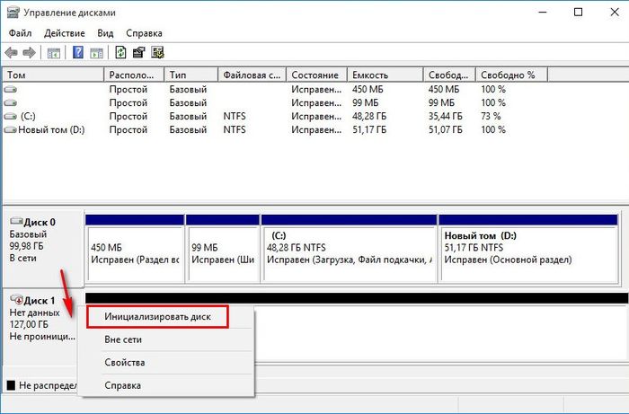Image resolution: width=629 pixels, height=414 pixels.
Task: Open the Справка menu in menu bar
Action: coord(144,33)
